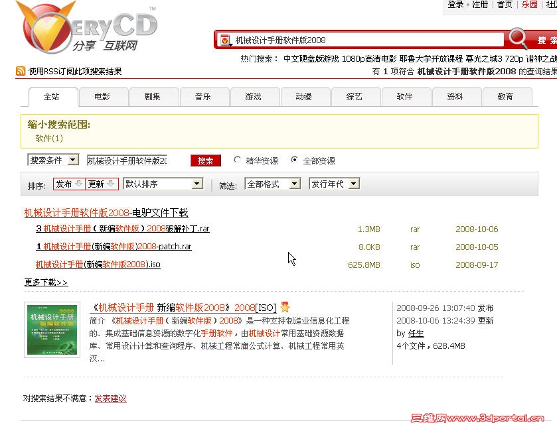
Task: Click 发表建议 link
Action: coord(110,398)
